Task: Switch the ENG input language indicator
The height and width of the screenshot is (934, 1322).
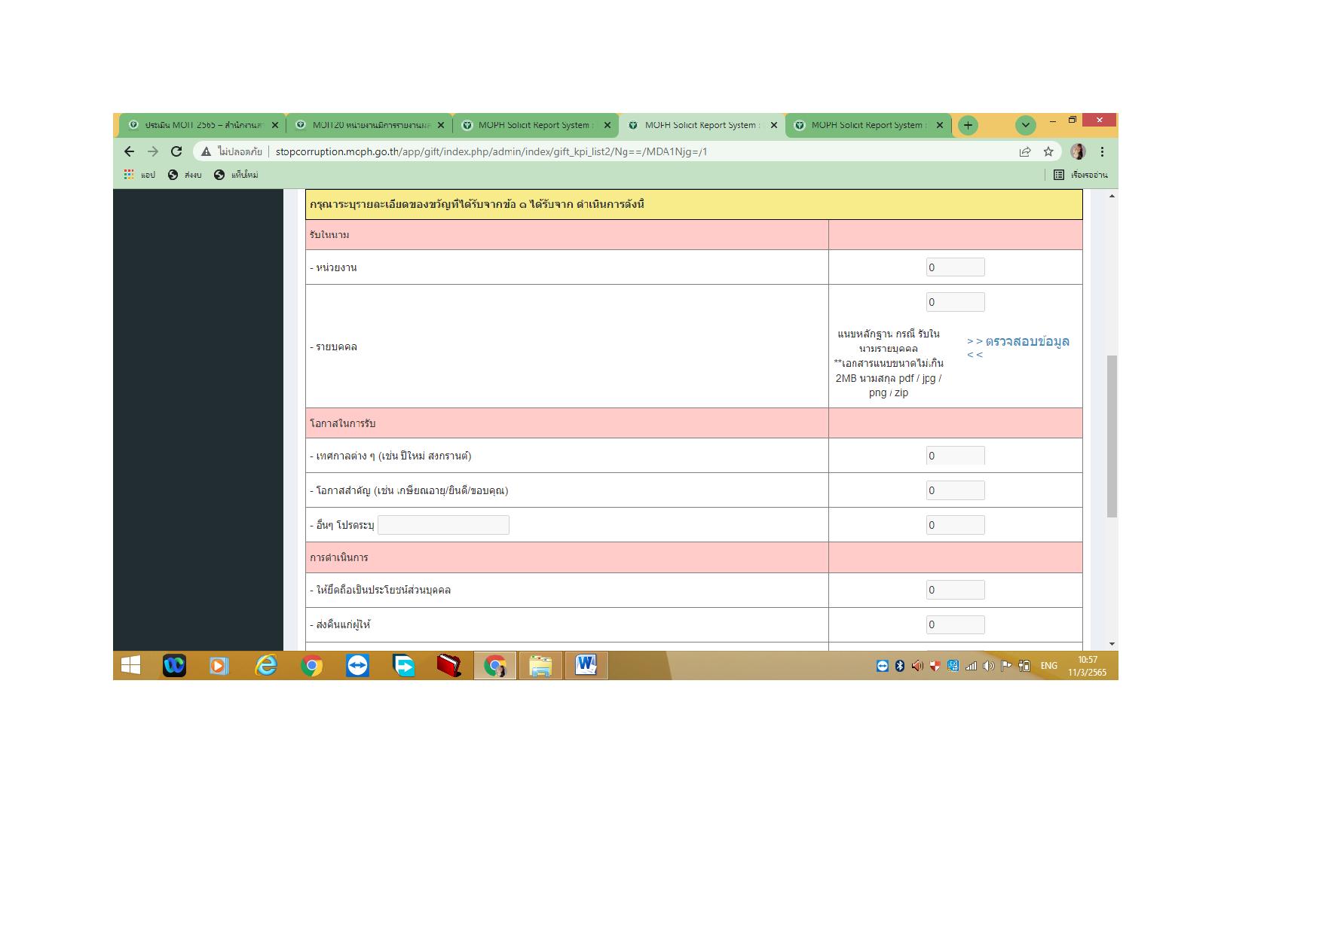Action: 1048,666
